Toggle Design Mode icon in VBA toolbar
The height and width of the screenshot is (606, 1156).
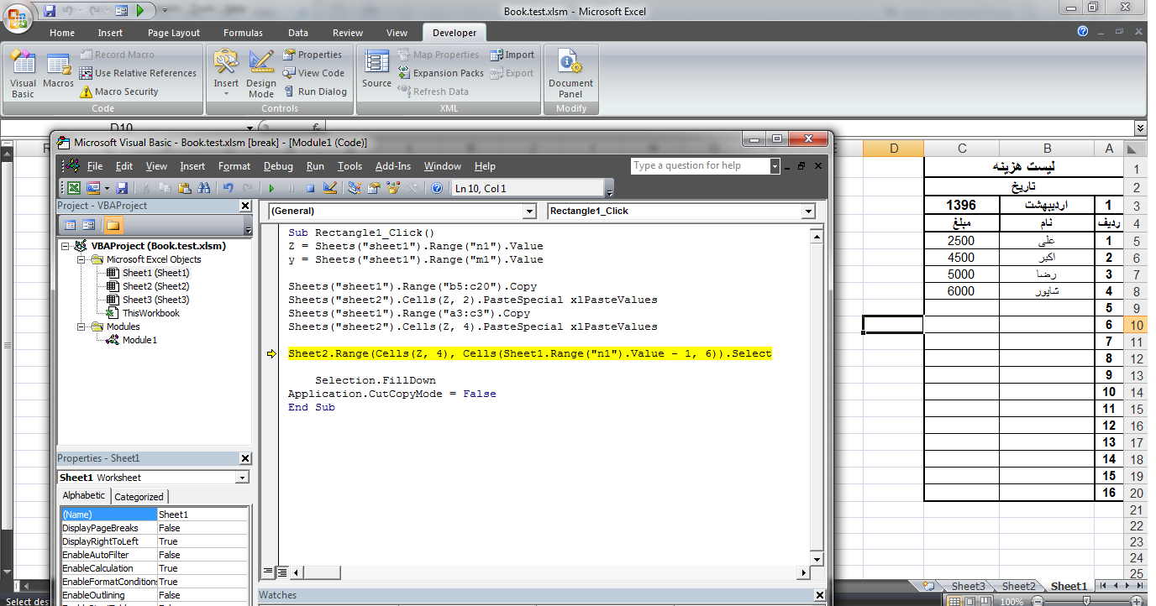tap(330, 188)
